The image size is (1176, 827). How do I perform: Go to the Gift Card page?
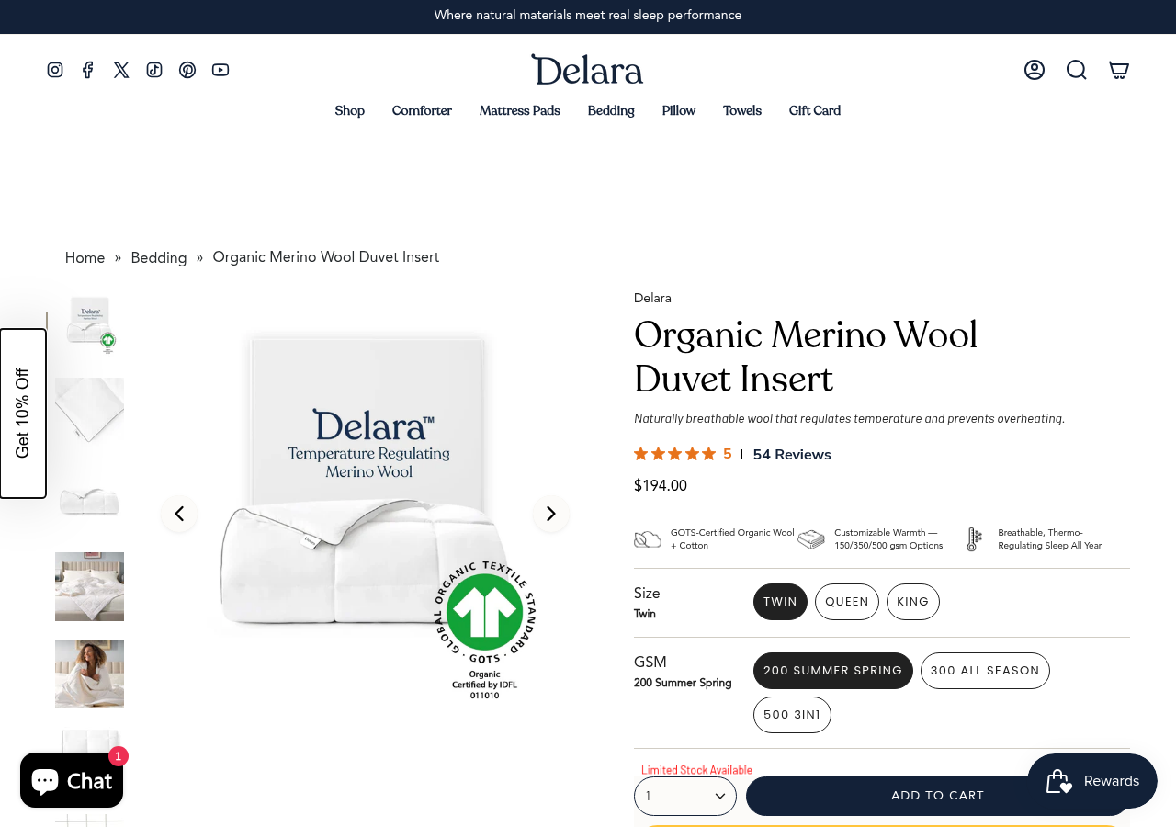tap(815, 111)
